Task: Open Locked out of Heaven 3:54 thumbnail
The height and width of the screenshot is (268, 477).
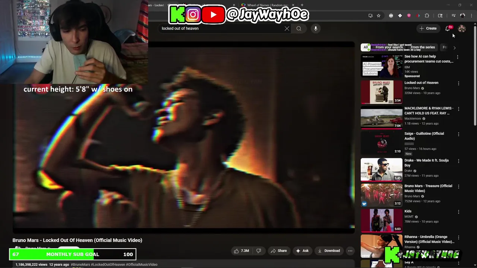Action: coord(382,92)
